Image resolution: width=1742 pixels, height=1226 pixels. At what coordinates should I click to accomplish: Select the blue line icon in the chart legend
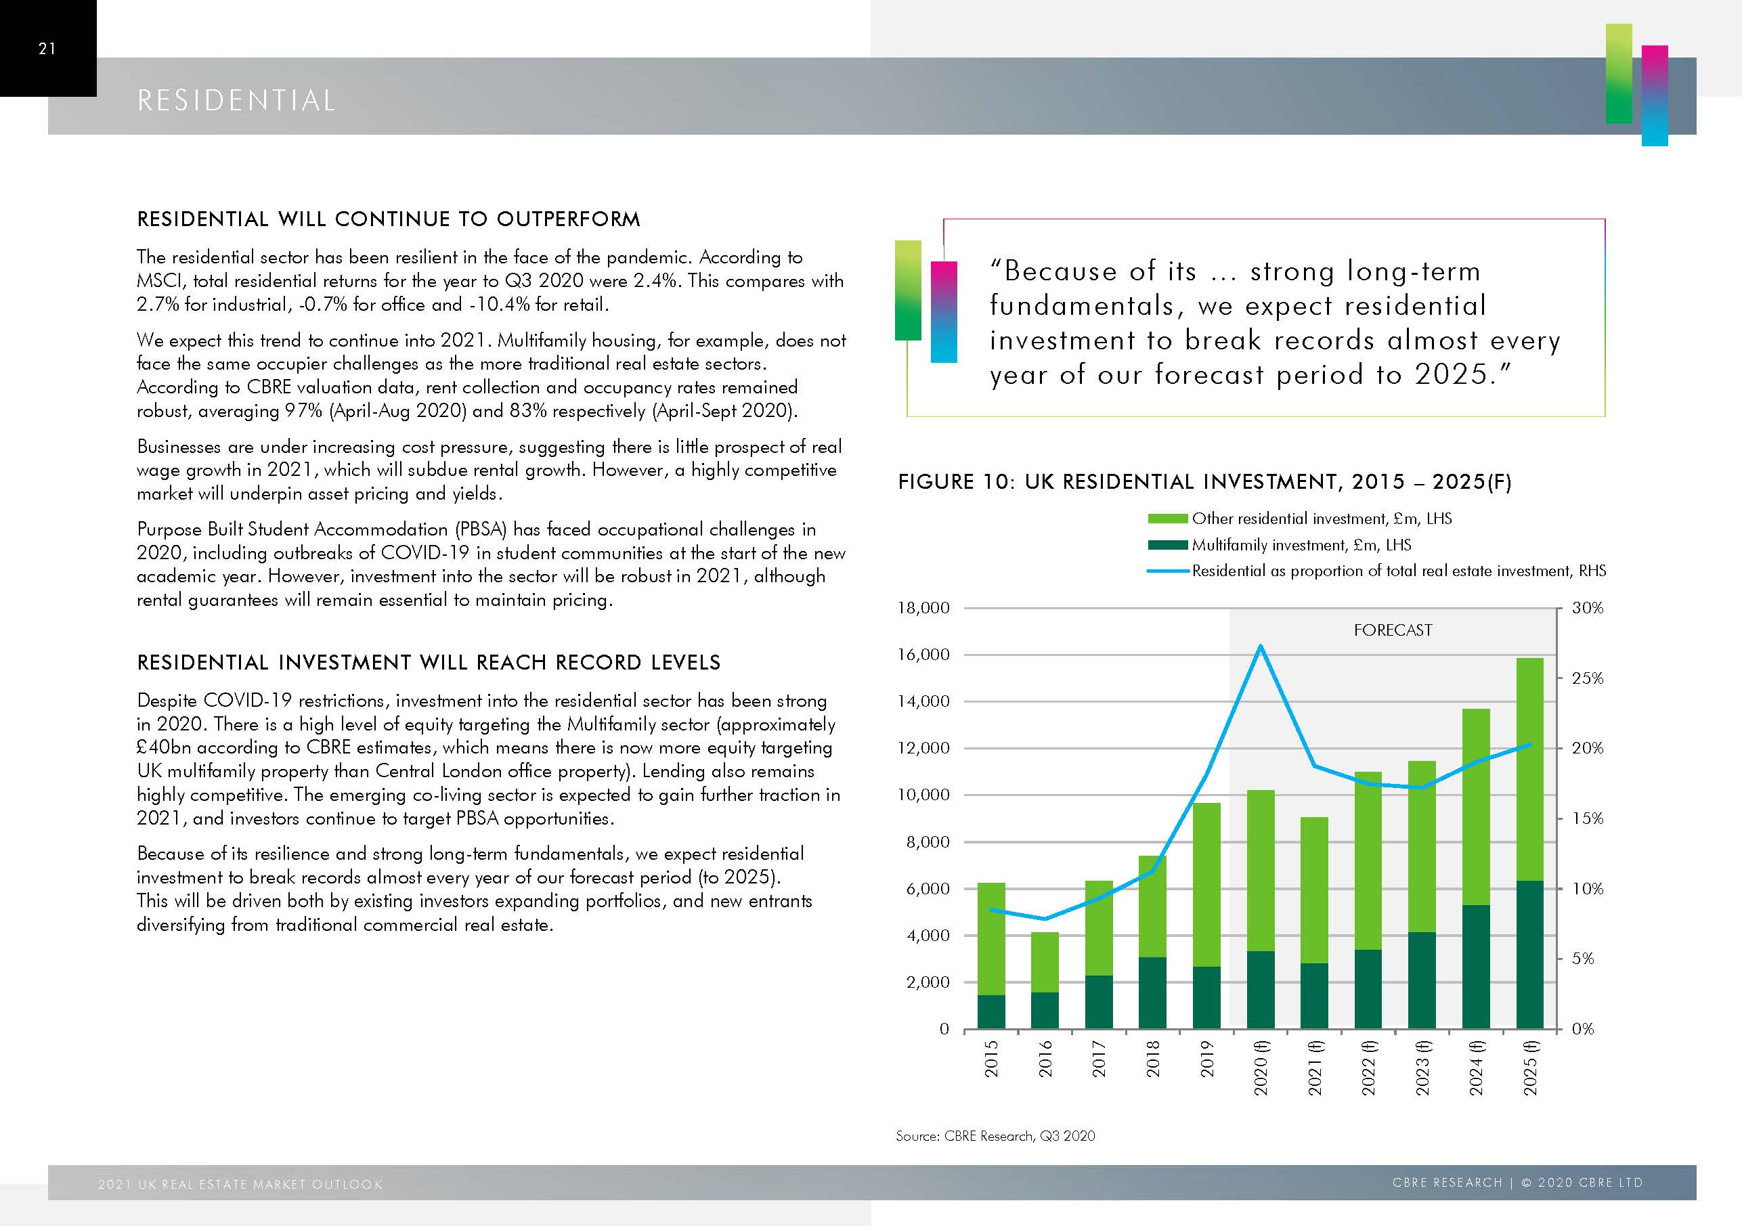point(1167,571)
